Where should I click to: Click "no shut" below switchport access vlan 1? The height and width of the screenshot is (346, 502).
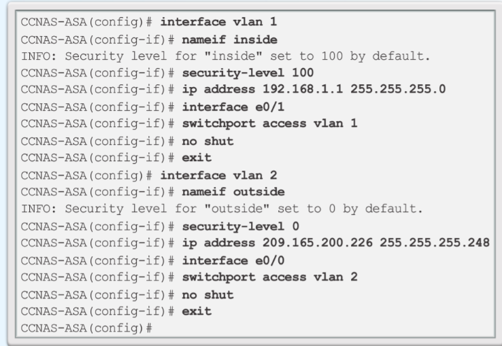pos(207,141)
